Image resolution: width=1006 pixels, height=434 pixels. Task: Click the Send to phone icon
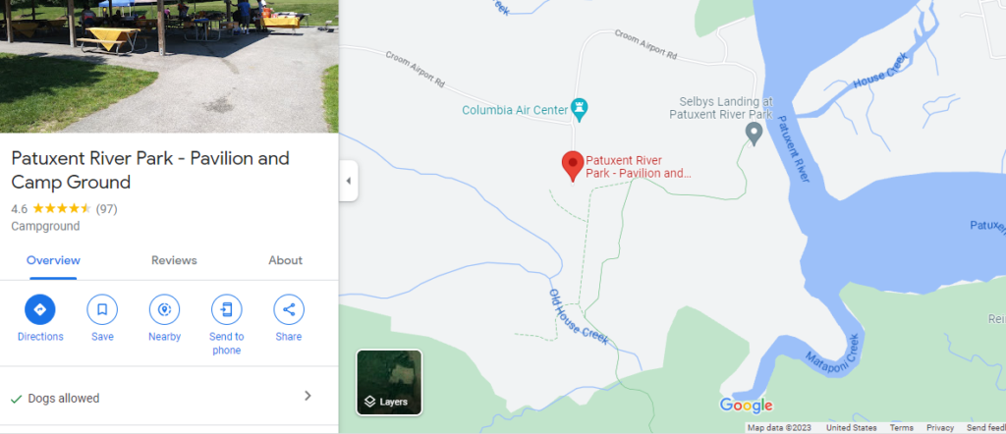pos(227,310)
